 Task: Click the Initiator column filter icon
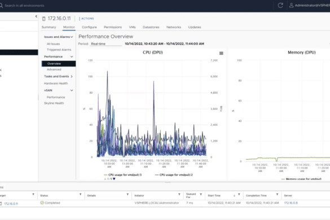click(x=179, y=195)
